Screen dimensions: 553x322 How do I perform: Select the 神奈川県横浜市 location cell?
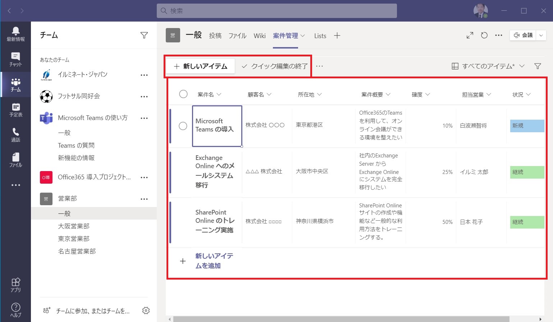[x=323, y=221]
